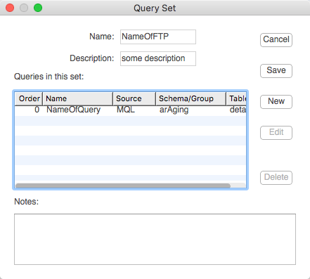Zoom the window with green button
The width and height of the screenshot is (310, 279).
38,8
